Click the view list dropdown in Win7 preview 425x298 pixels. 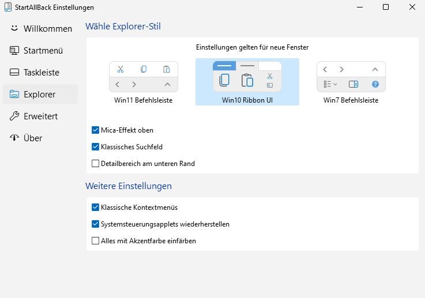tap(330, 84)
